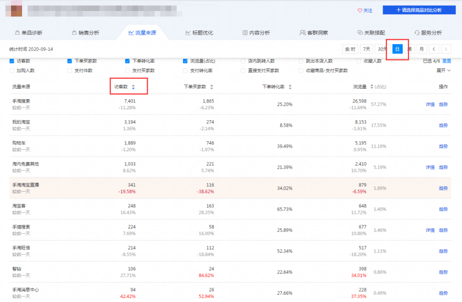This screenshot has height=302, width=462.
Task: Select the 流量来源 tab
Action: tap(142, 33)
